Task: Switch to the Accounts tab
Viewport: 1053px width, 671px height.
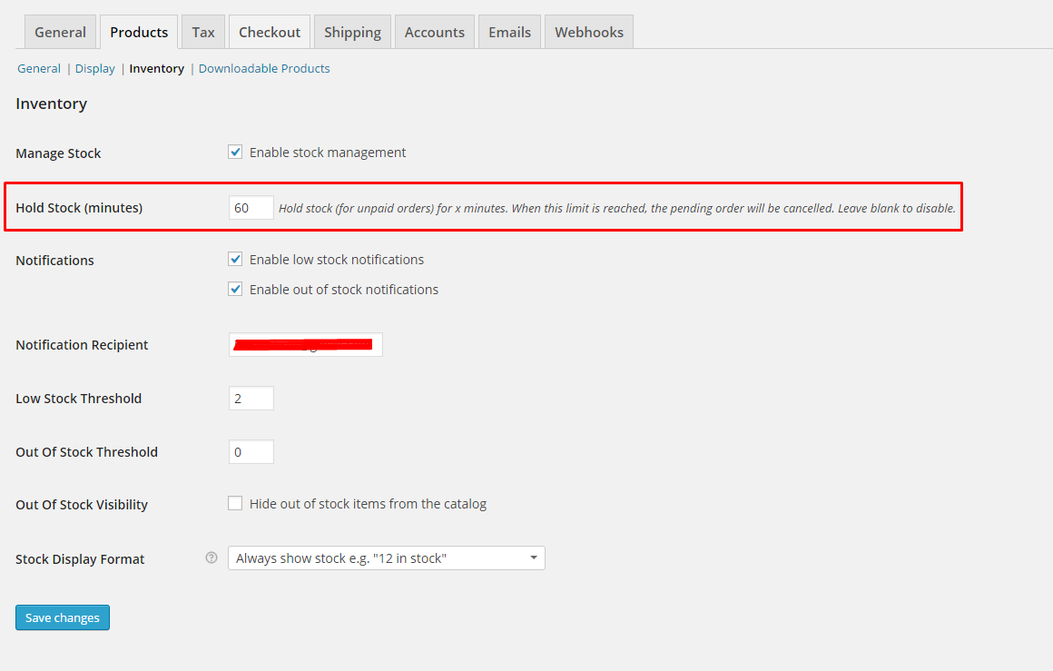Action: click(x=434, y=32)
